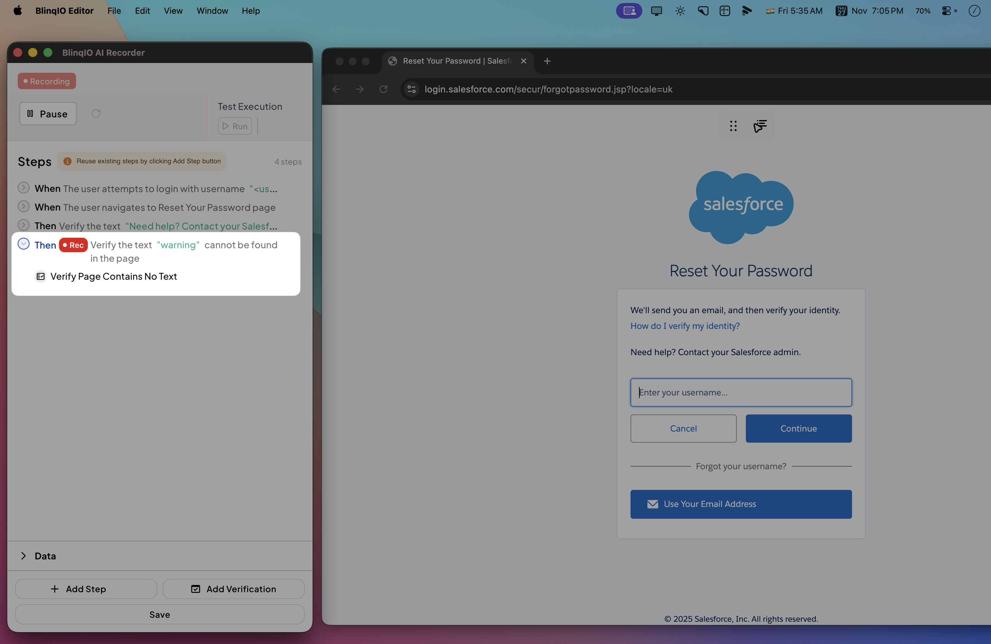Image resolution: width=991 pixels, height=644 pixels.
Task: Open How do I verify my identity link
Action: click(x=685, y=326)
